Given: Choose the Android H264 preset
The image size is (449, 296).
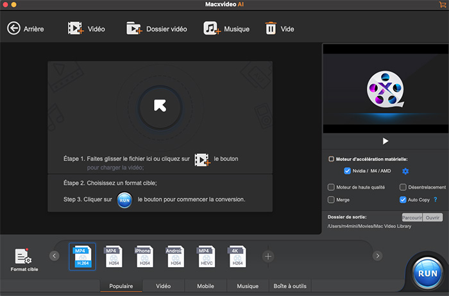Looking at the screenshot, I should (175, 256).
